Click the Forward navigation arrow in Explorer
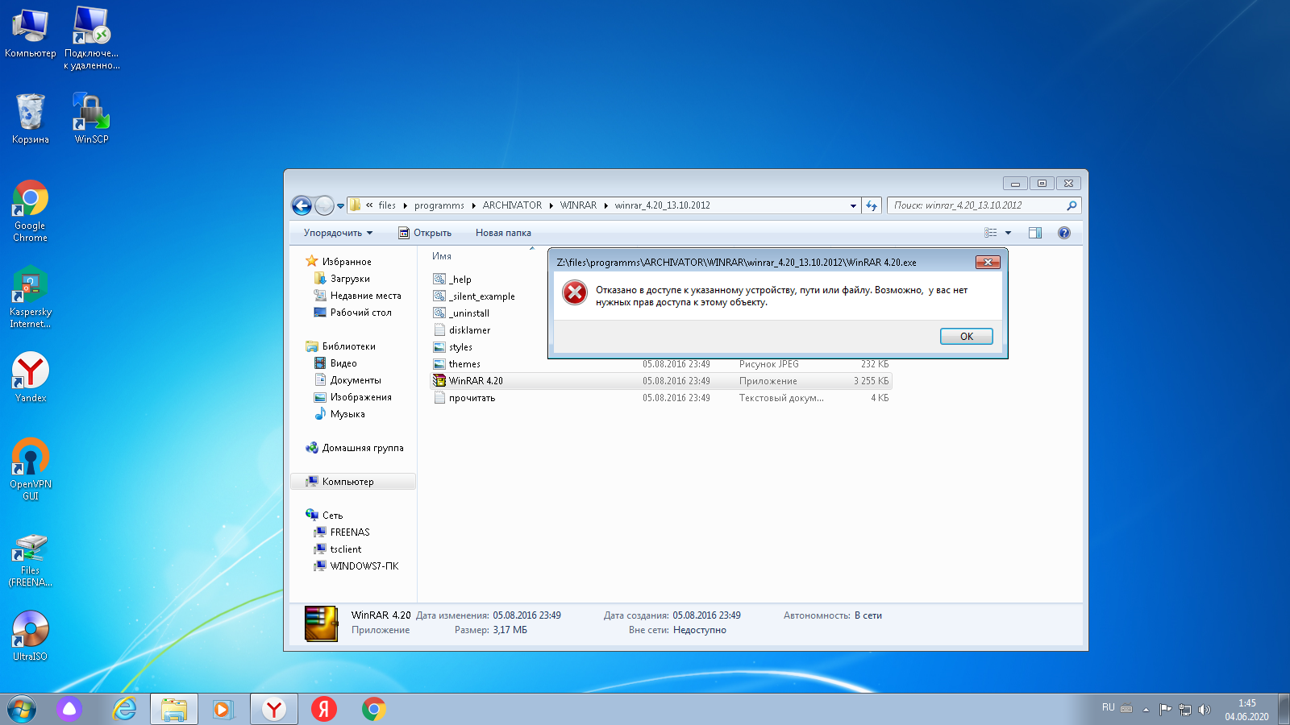Image resolution: width=1290 pixels, height=725 pixels. pyautogui.click(x=324, y=206)
